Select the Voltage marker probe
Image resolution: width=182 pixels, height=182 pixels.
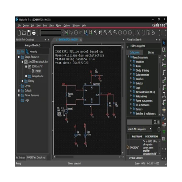pyautogui.click(x=96, y=32)
